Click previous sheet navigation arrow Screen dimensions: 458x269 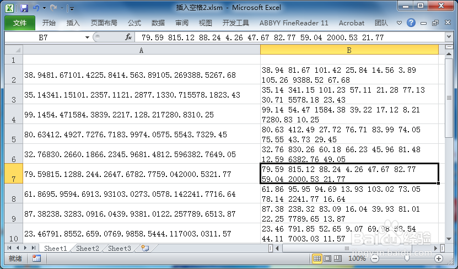[x=18, y=248]
